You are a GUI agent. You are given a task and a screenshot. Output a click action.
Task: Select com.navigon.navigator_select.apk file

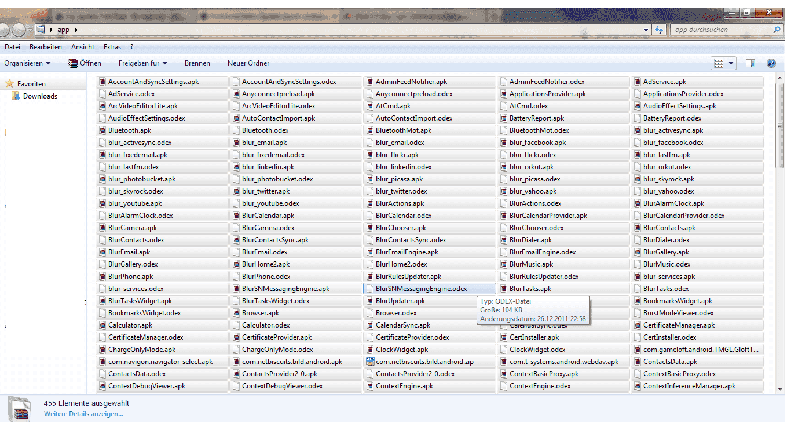tap(162, 362)
